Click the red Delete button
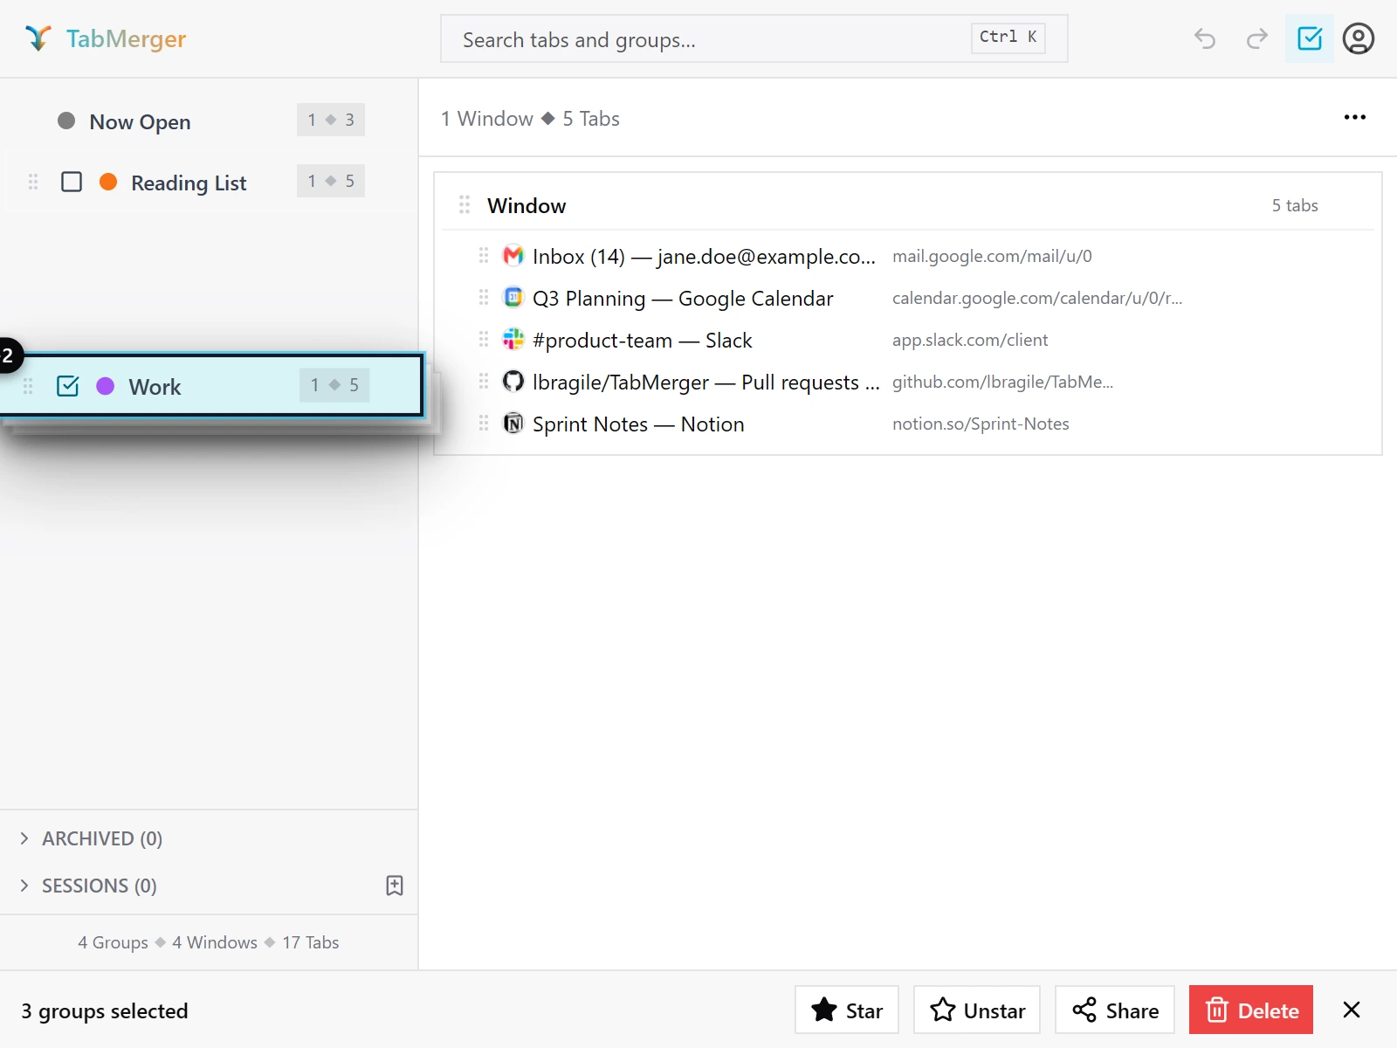The width and height of the screenshot is (1397, 1048). point(1251,1010)
